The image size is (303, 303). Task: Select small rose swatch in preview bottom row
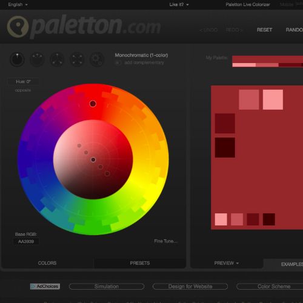[x=237, y=219]
